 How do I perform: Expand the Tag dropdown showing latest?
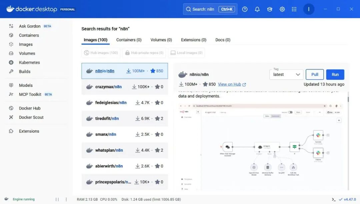[286, 75]
